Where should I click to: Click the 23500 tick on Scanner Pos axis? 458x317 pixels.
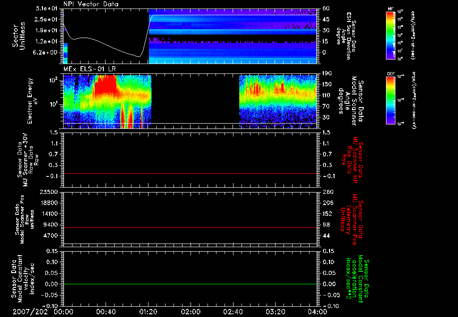pyautogui.click(x=49, y=192)
